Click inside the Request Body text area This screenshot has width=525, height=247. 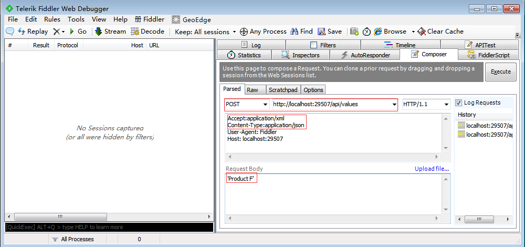tap(334, 193)
